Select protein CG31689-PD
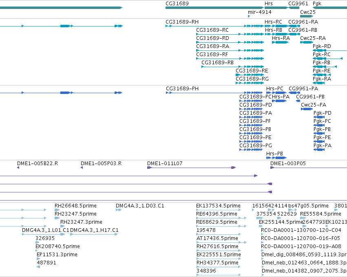347x277 pixels. pos(251,109)
